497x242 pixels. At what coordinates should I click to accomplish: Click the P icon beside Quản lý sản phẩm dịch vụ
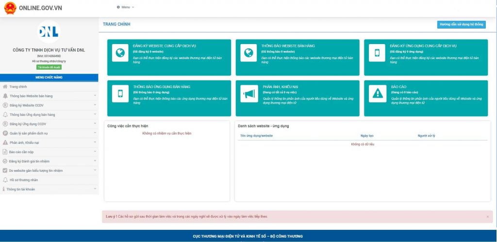pos(5,133)
